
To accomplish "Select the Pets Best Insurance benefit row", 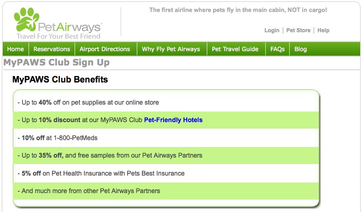I will click(166, 173).
